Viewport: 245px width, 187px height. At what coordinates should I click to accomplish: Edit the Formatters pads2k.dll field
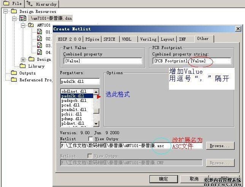tap(80, 81)
